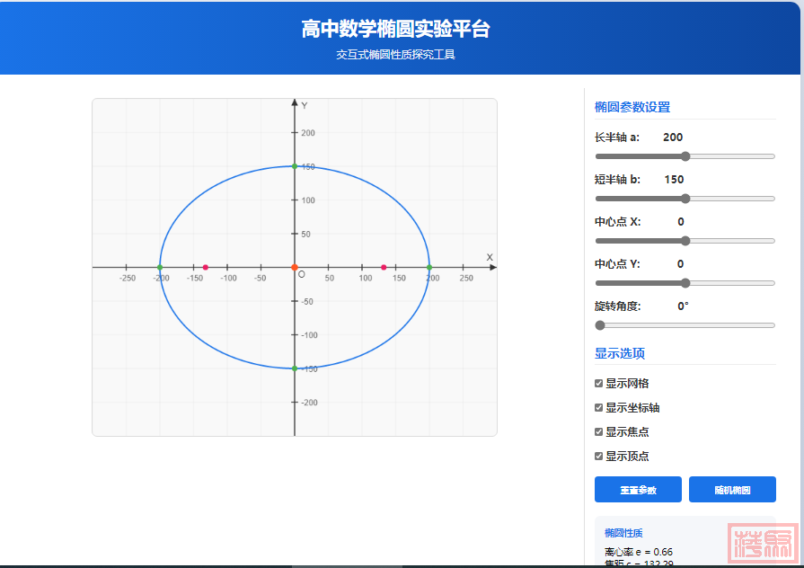Generate a random ellipse with 随机椭圆
804x568 pixels.
[x=732, y=490]
